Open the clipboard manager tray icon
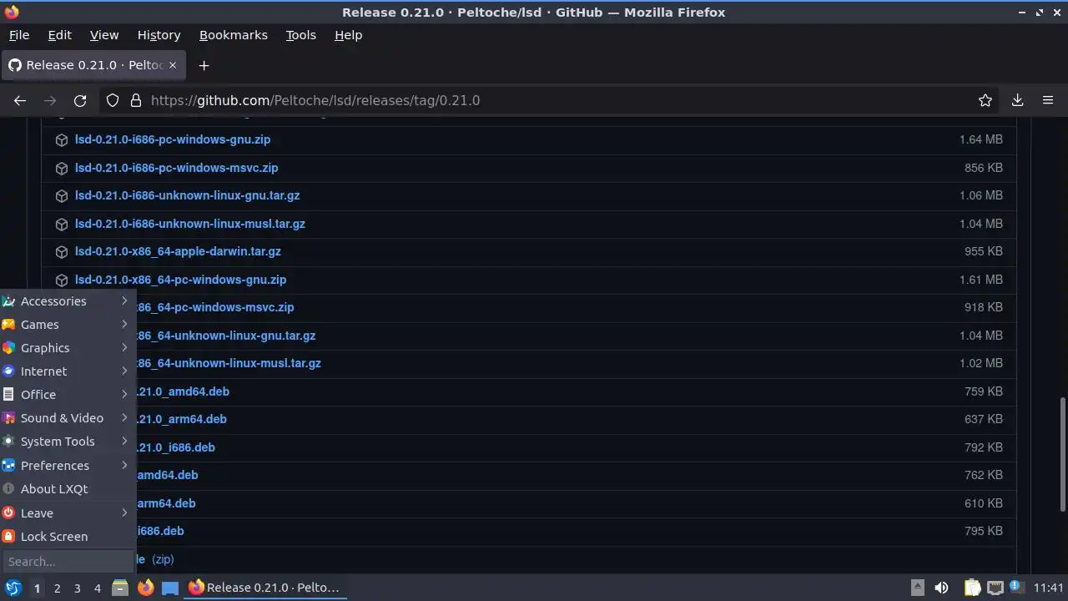Viewport: 1068px width, 601px height. click(x=972, y=588)
